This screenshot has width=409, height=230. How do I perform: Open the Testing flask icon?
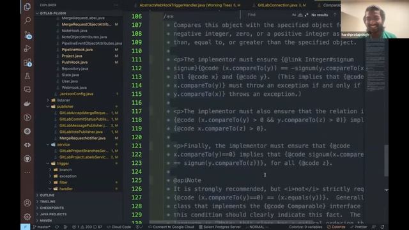(x=27, y=76)
